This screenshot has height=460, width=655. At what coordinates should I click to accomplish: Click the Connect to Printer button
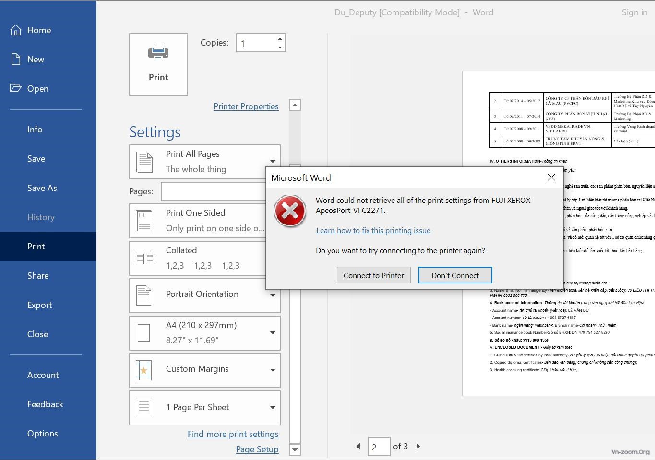click(373, 275)
